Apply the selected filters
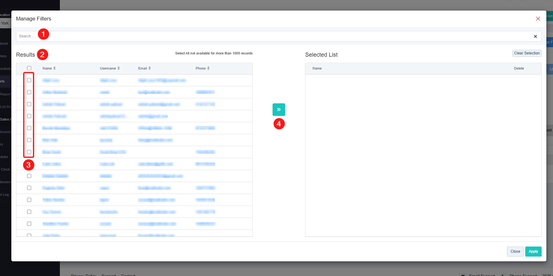The height and width of the screenshot is (276, 553). pyautogui.click(x=533, y=251)
